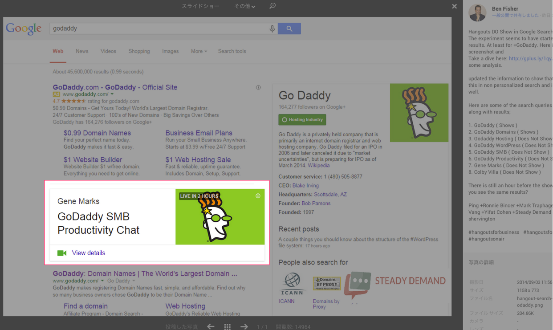Open Blake Irving CEO link

(305, 185)
